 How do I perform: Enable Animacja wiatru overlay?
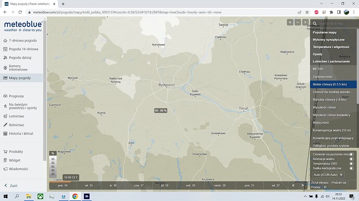click(351, 159)
